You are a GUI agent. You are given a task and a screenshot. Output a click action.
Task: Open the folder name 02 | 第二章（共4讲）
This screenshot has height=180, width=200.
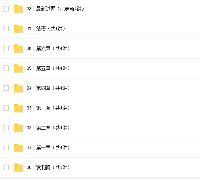coord(48,128)
